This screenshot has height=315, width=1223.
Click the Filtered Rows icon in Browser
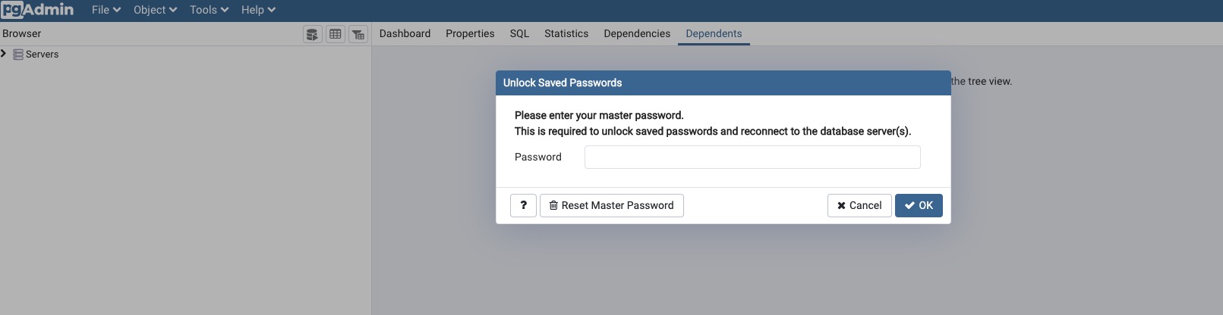[x=358, y=34]
